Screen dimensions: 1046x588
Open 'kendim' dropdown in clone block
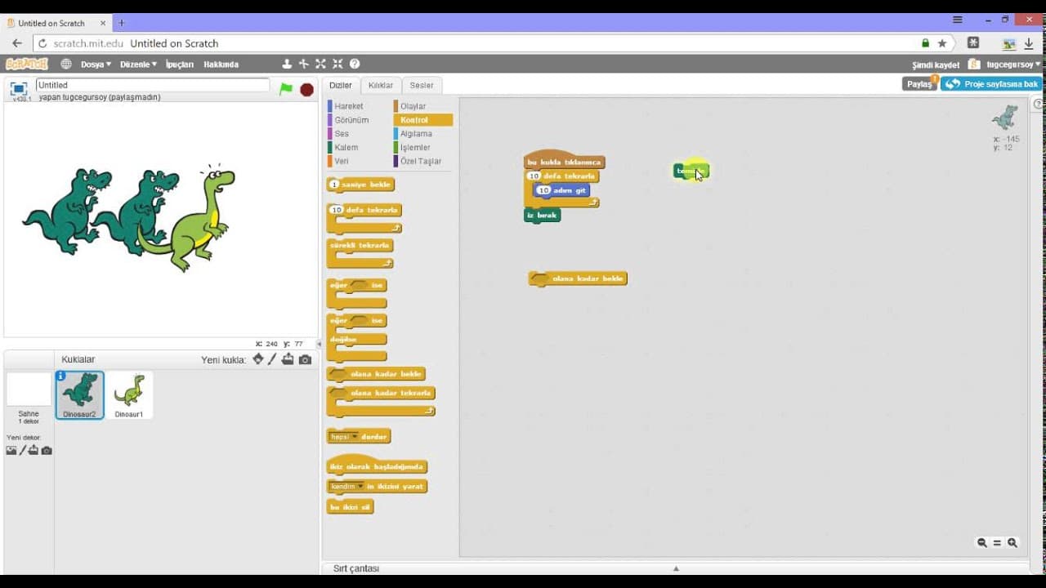coord(347,486)
